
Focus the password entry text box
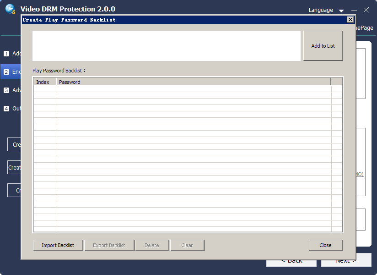167,46
